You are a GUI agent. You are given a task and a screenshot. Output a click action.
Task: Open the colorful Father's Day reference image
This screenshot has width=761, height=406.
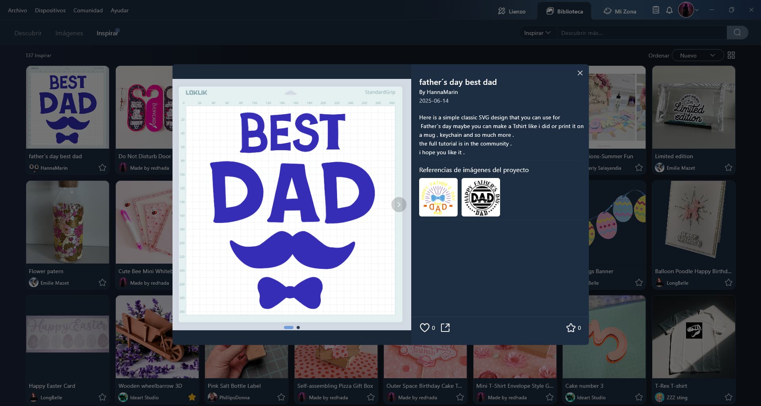[438, 197]
